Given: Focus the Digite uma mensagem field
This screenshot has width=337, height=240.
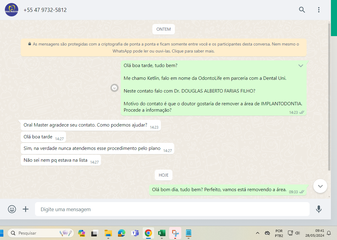Looking at the screenshot, I should pyautogui.click(x=172, y=209).
